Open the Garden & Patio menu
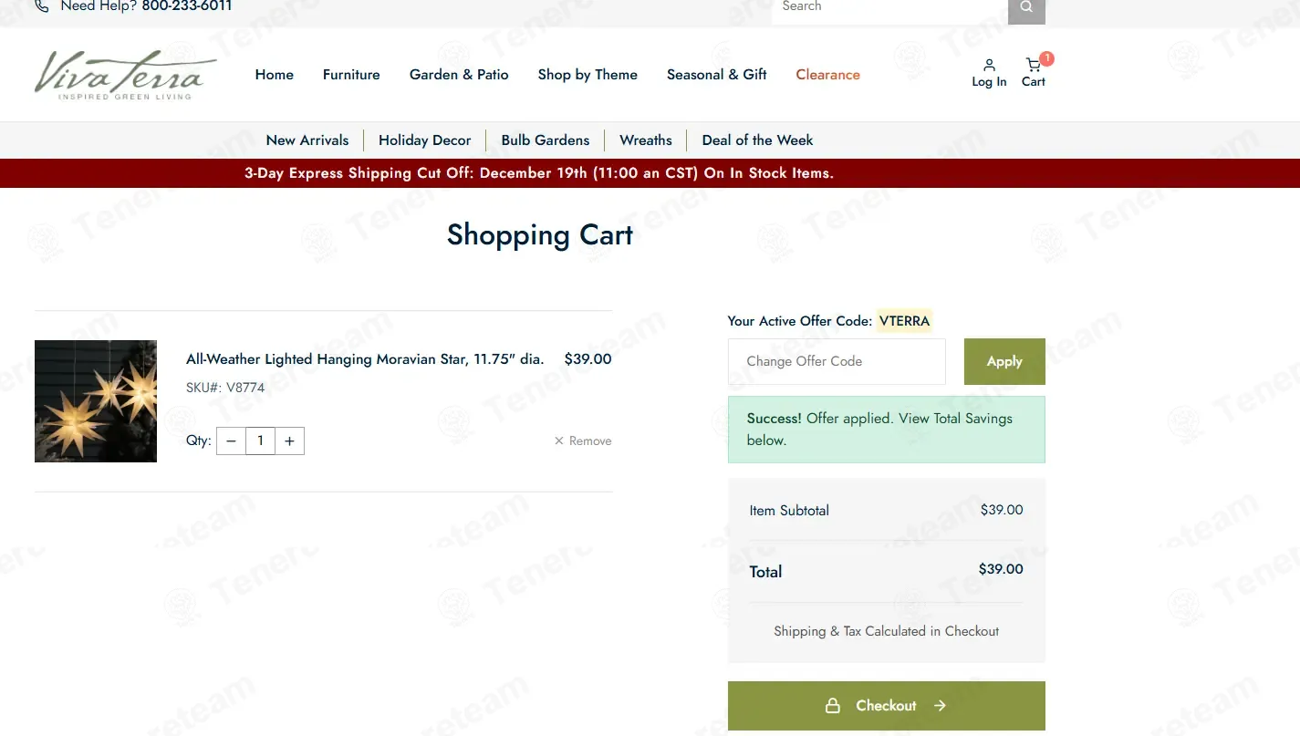 459,75
